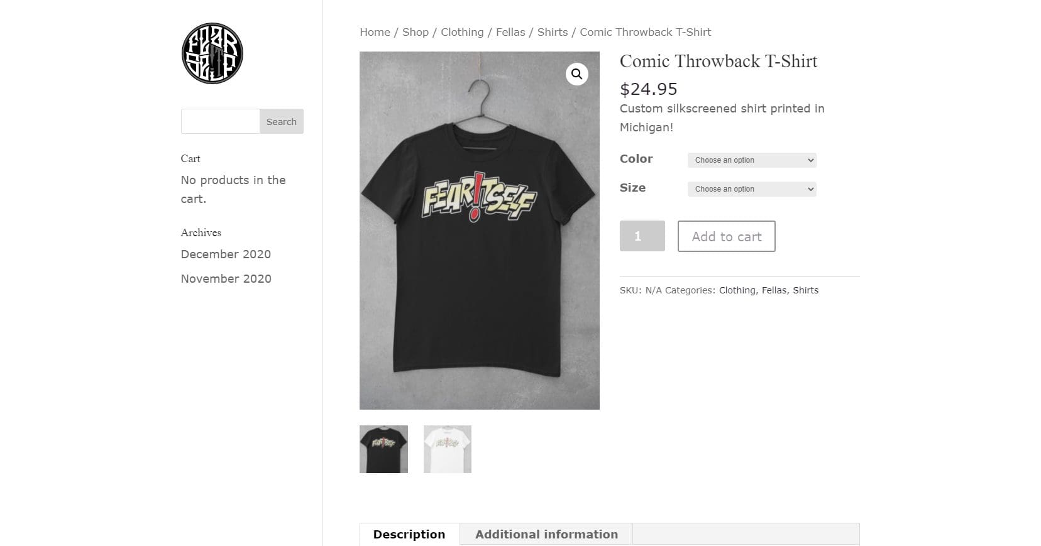This screenshot has width=1041, height=546.
Task: Click the Fear Itself site logo
Action: 212,53
